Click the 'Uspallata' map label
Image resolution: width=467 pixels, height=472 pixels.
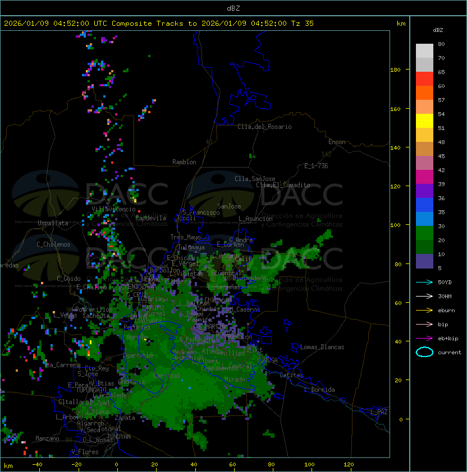tap(53, 223)
